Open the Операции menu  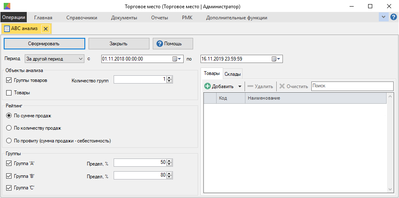pos(14,18)
